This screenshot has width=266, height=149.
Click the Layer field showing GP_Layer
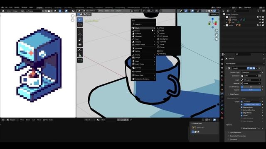point(251,80)
